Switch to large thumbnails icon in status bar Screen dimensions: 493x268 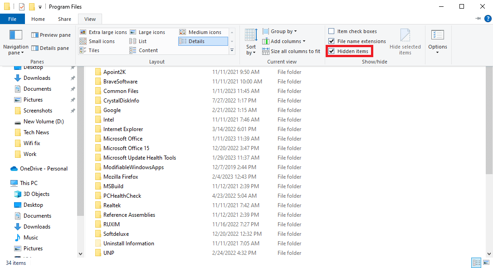tap(486, 263)
